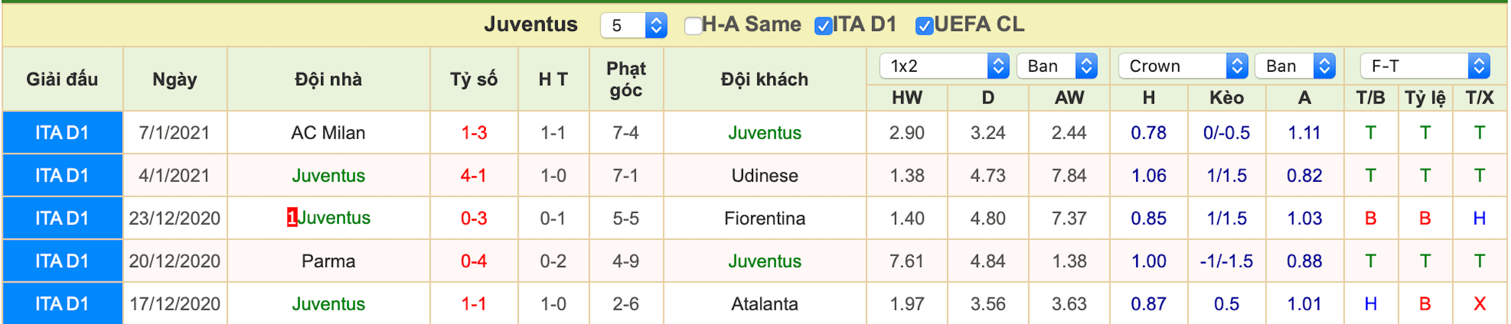Uncheck the UEFA CL filter checkbox
The height and width of the screenshot is (324, 1511).
(924, 26)
